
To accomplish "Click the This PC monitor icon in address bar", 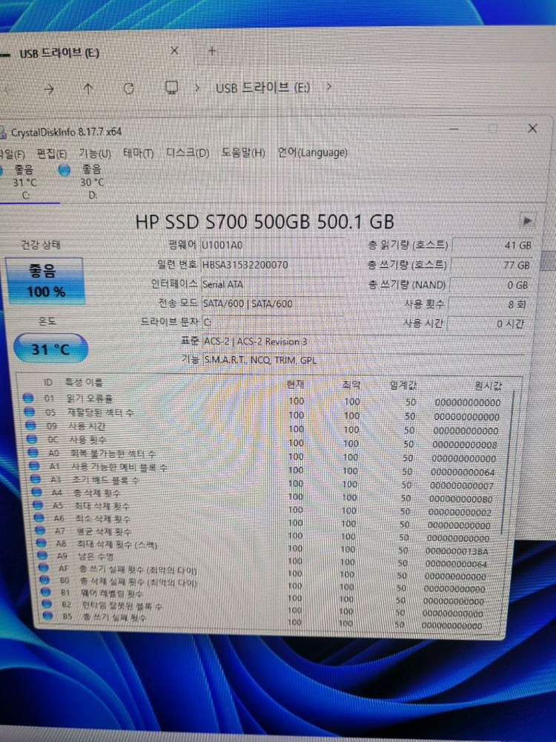I will click(x=171, y=88).
